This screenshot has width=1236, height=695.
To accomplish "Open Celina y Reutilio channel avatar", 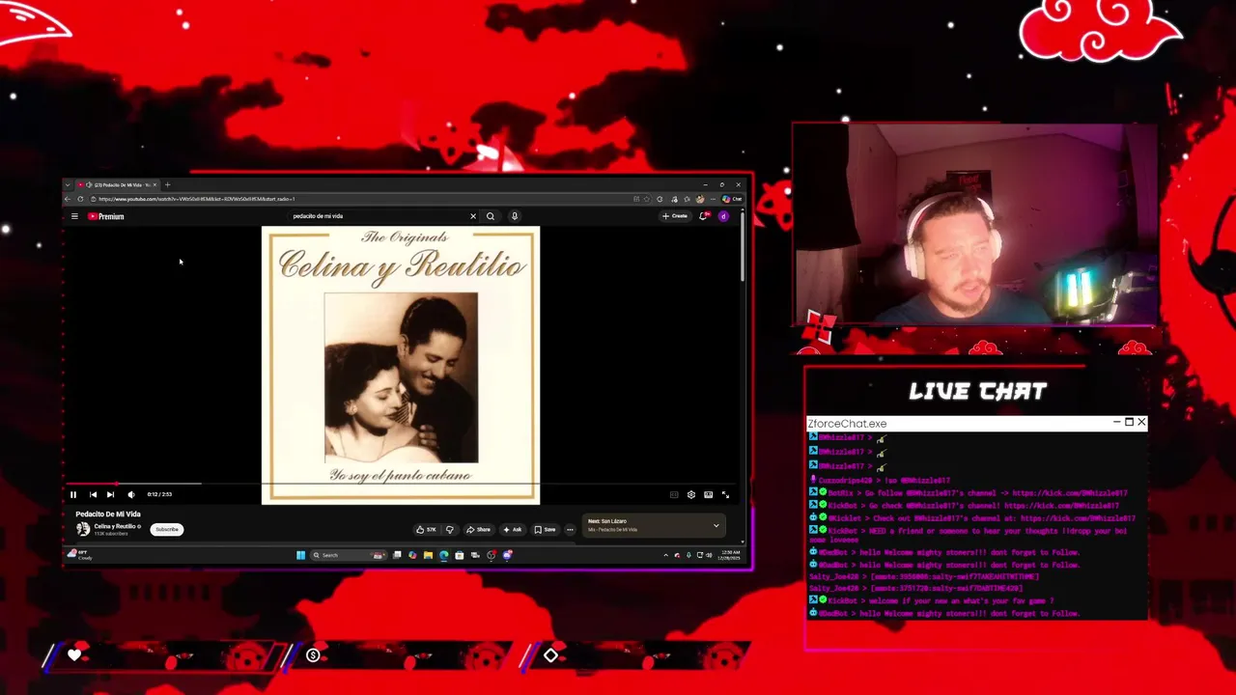I will (83, 529).
